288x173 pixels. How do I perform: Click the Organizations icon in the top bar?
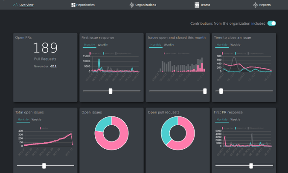(132, 5)
